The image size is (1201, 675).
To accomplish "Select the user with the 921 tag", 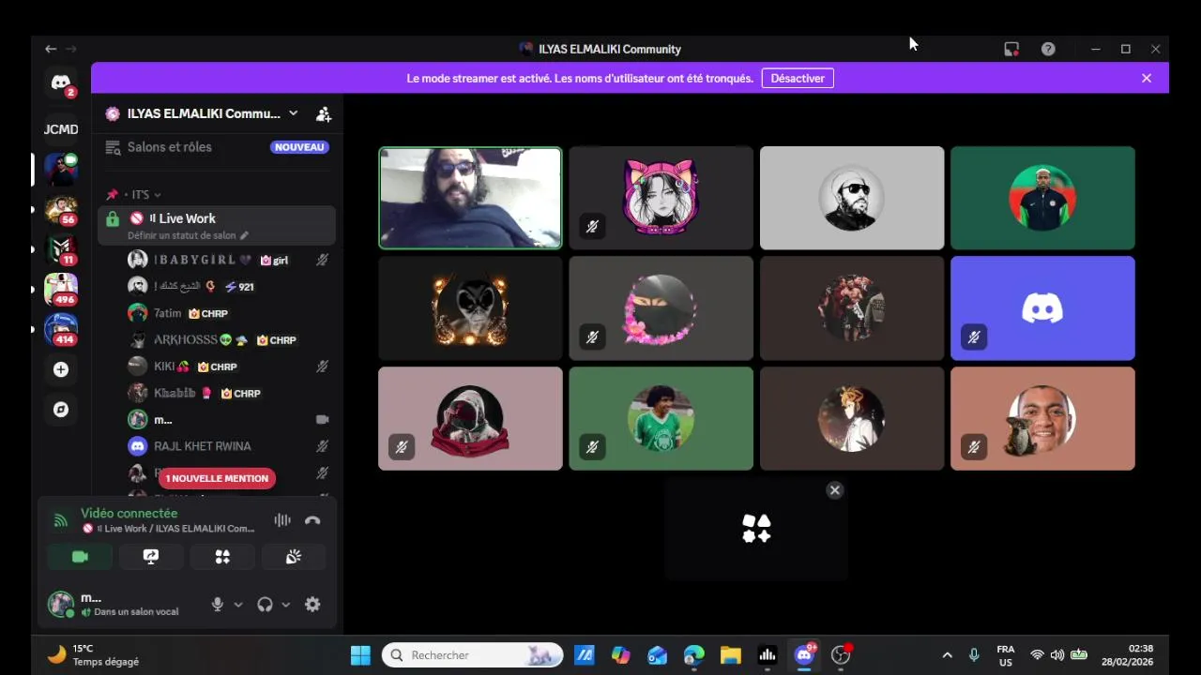I will tap(229, 286).
